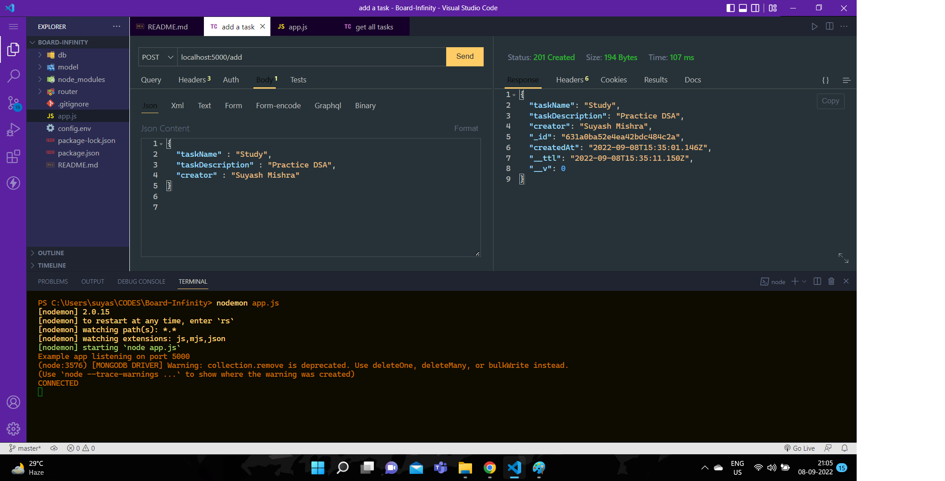This screenshot has width=945, height=481.
Task: Click the master branch indicator
Action: tap(25, 448)
